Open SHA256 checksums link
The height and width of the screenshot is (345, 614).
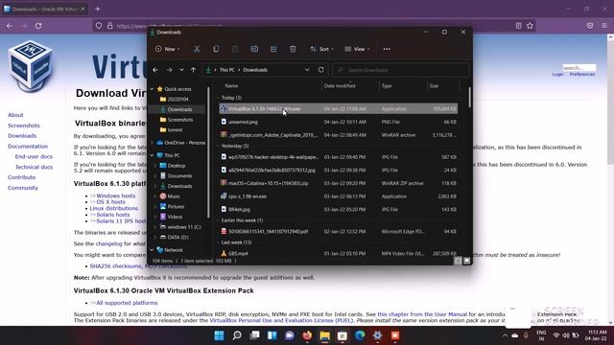pyautogui.click(x=115, y=266)
